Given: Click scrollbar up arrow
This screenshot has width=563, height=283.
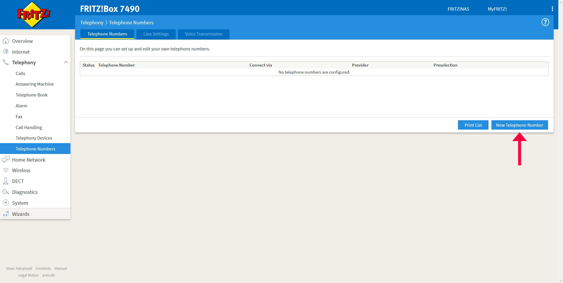Looking at the screenshot, I should 561,2.
